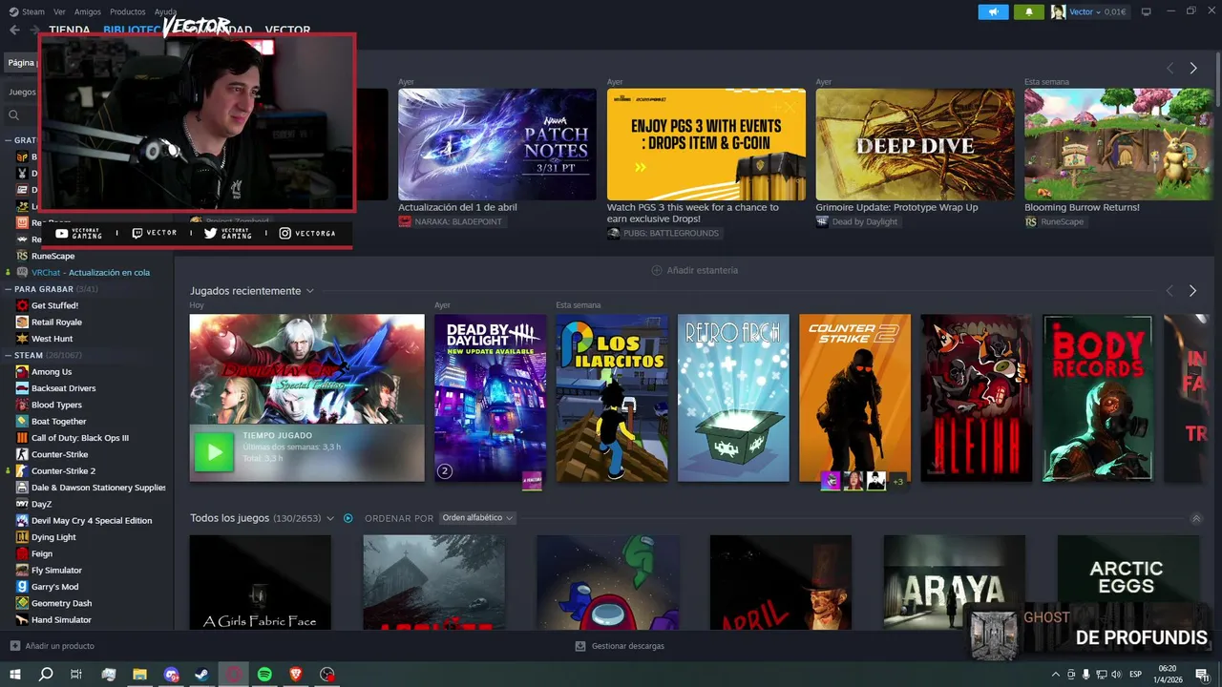Navigate back with the arrow in the header
This screenshot has height=687, width=1222.
click(14, 30)
